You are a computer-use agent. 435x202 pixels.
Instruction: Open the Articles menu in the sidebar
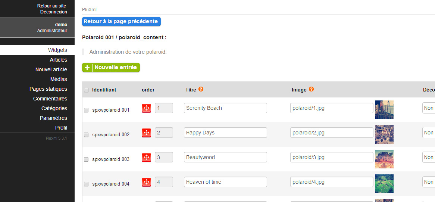59,60
